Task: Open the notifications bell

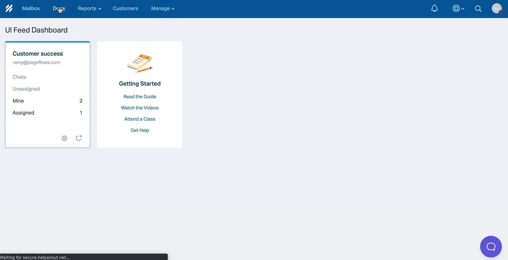Action: pyautogui.click(x=434, y=8)
